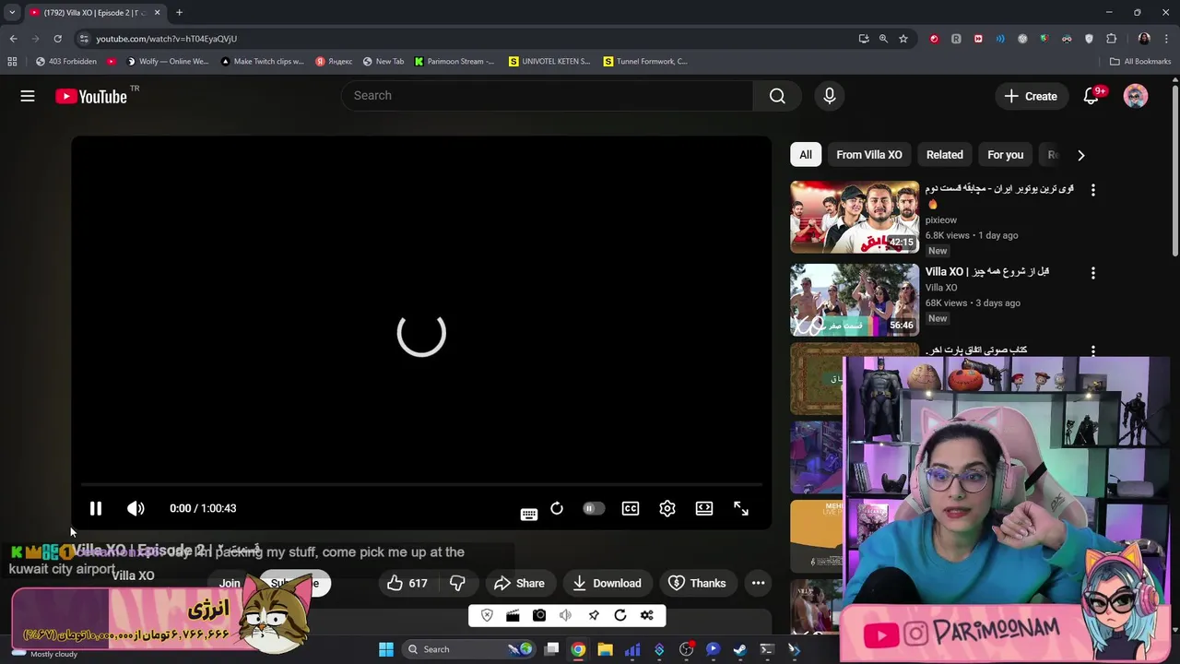1180x664 pixels.
Task: Open the Chrome extensions puzzle icon
Action: pyautogui.click(x=1111, y=39)
